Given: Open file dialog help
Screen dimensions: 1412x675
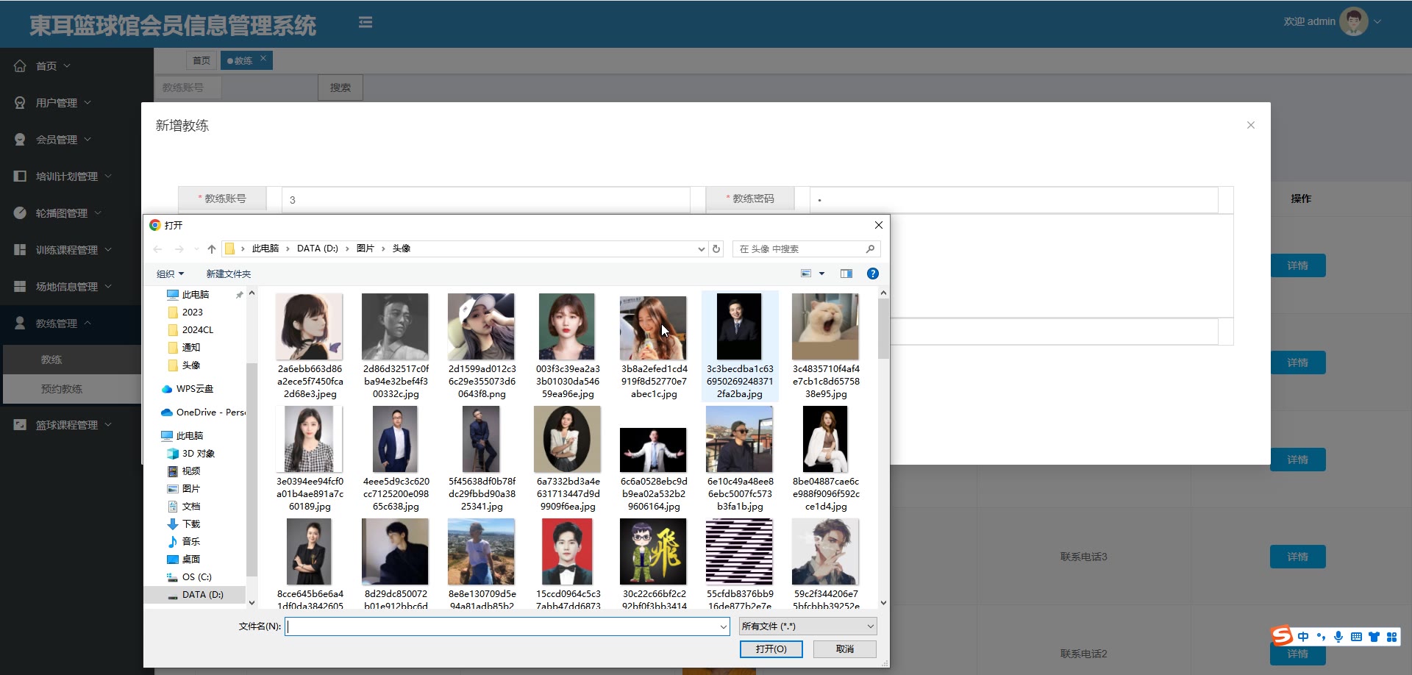Looking at the screenshot, I should [873, 274].
